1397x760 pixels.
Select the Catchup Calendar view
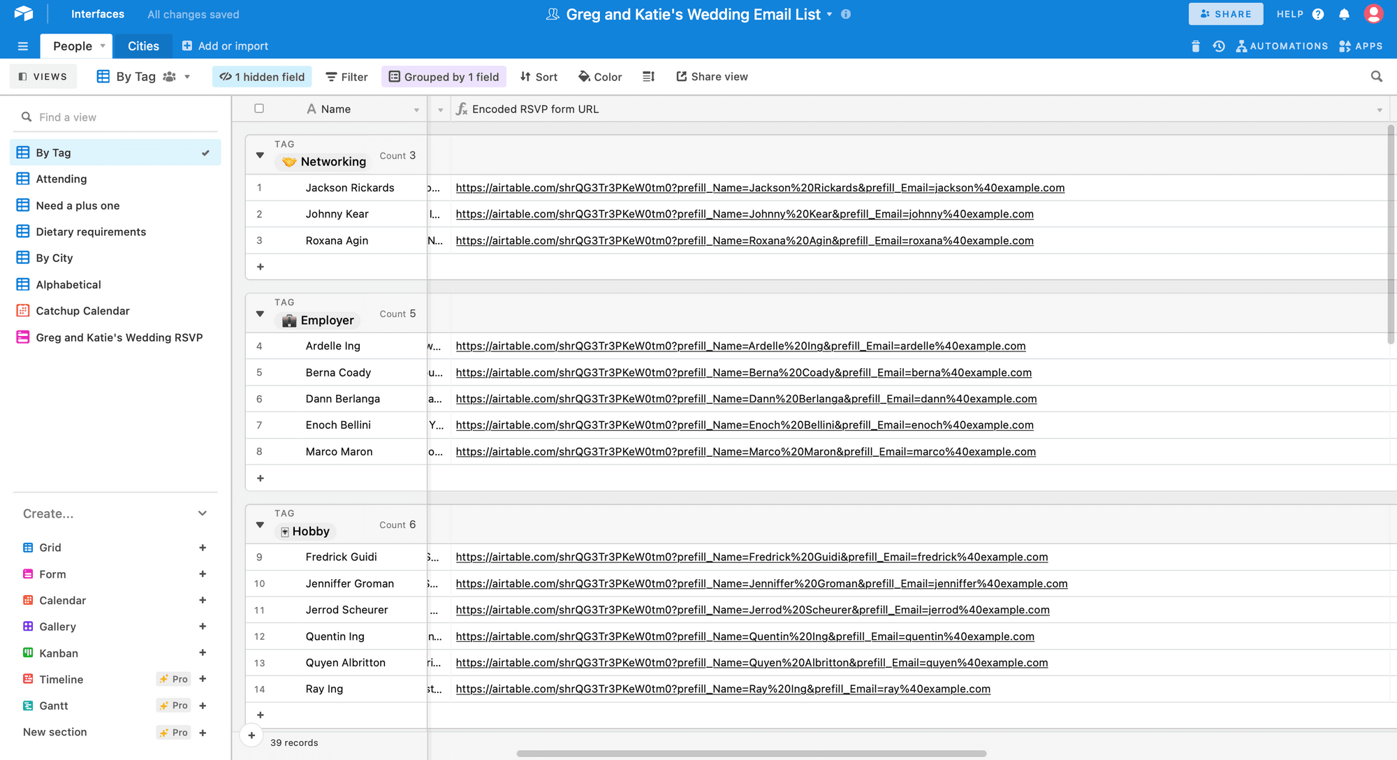point(82,311)
